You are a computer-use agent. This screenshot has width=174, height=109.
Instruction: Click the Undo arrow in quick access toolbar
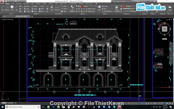click(x=18, y=1)
